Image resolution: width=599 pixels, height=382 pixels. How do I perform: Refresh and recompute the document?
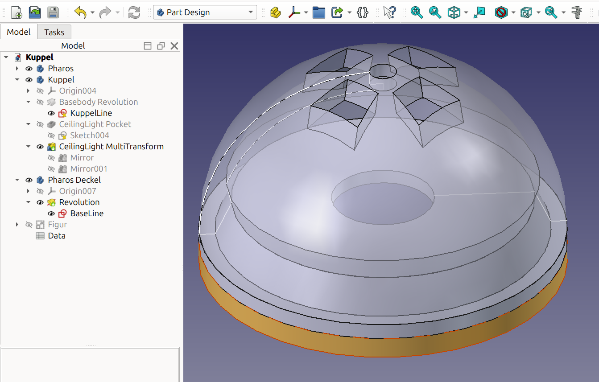[134, 12]
